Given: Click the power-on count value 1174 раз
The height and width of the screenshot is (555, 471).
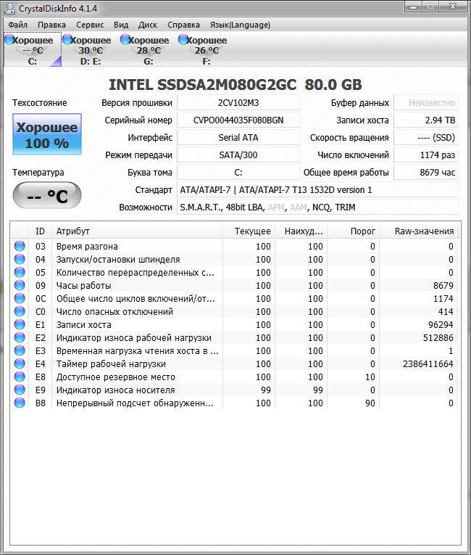Looking at the screenshot, I should [426, 155].
